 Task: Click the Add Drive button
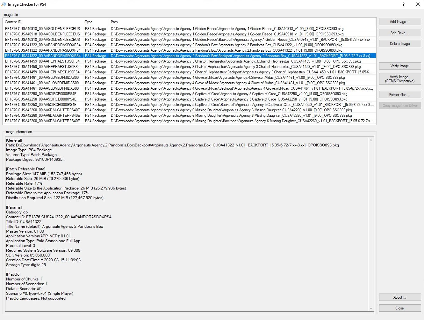pos(400,33)
